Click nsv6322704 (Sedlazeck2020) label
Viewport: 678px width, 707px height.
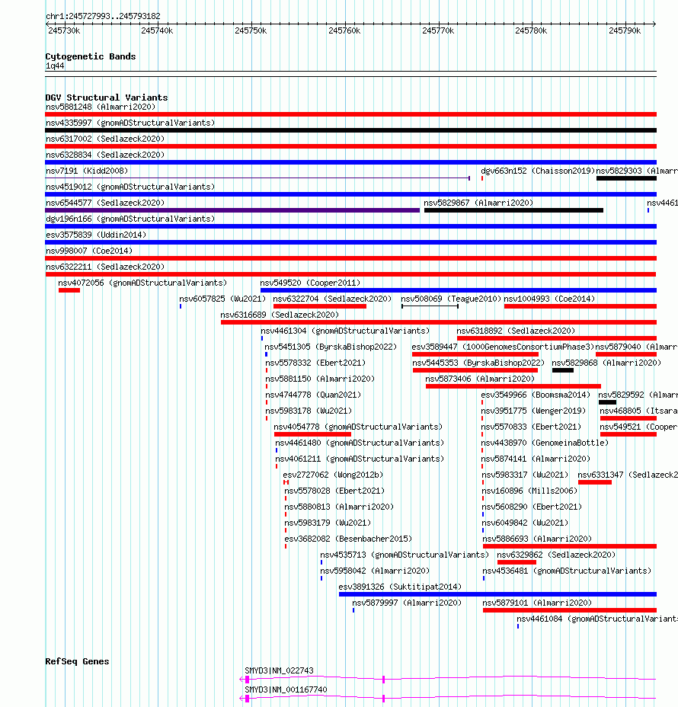click(x=332, y=299)
